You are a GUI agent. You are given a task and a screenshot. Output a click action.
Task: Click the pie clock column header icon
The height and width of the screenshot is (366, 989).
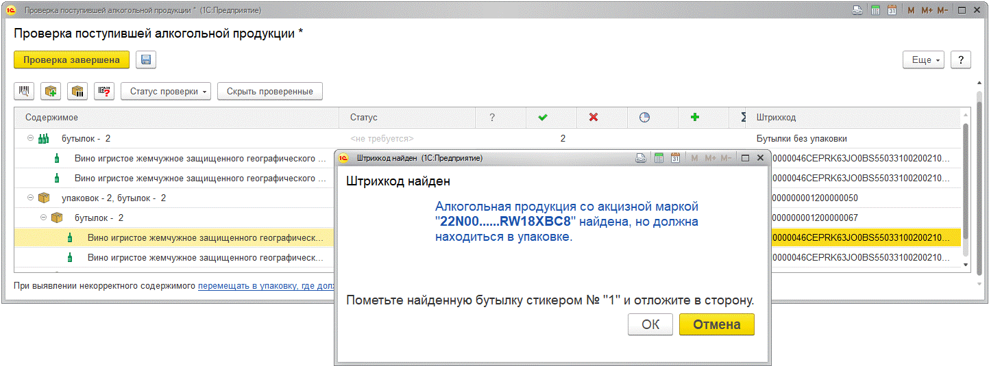pos(644,118)
